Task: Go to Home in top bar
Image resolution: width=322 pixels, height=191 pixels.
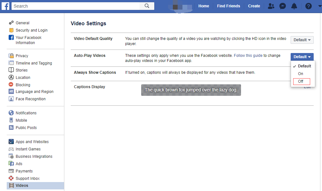Action: tap(204, 6)
